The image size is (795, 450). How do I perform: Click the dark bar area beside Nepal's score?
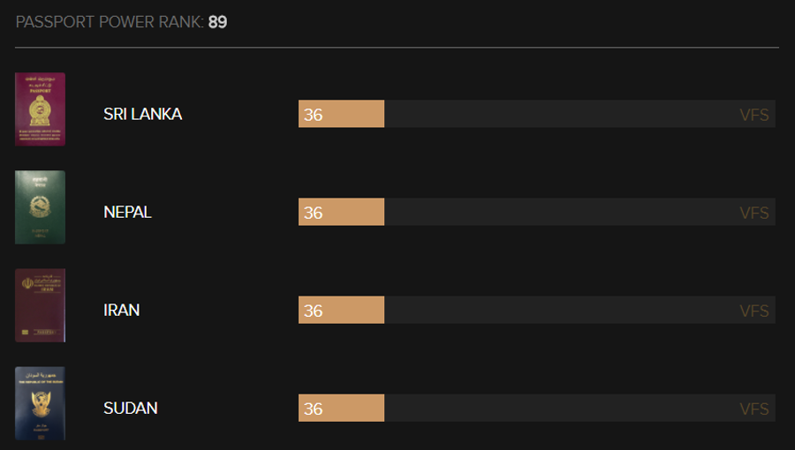579,212
